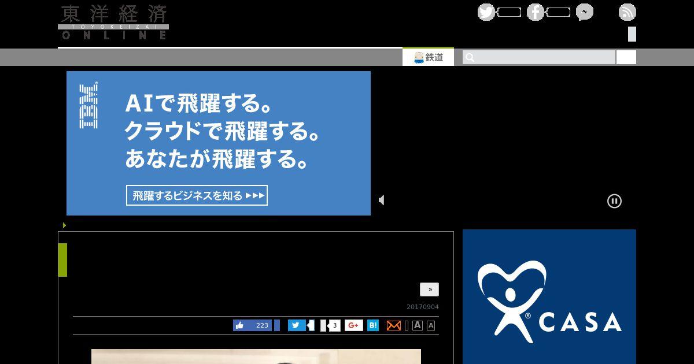Open the RSS feed icon
Image resolution: width=694 pixels, height=364 pixels.
click(627, 12)
